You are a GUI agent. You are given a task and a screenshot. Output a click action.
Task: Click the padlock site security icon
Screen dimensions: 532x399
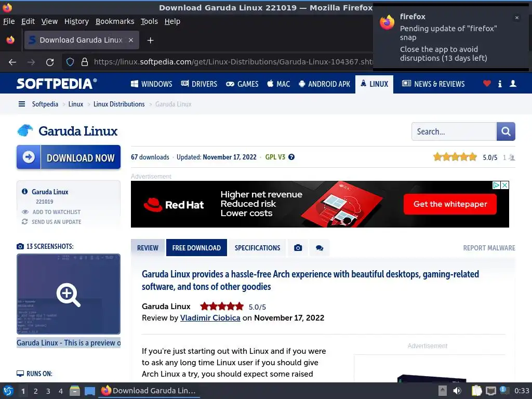(x=85, y=62)
